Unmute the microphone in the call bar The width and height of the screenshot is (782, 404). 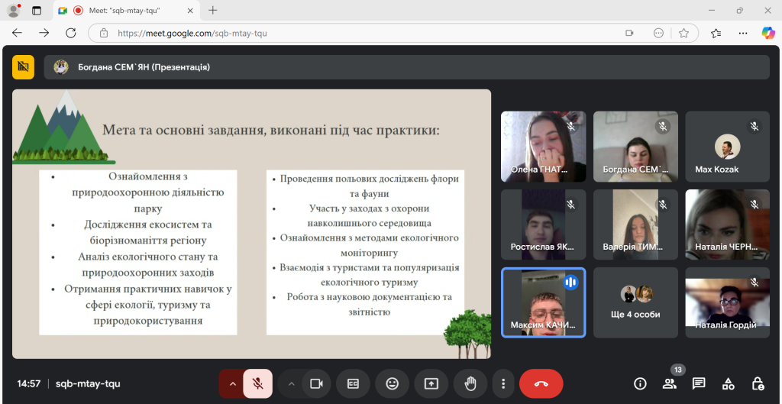(258, 383)
